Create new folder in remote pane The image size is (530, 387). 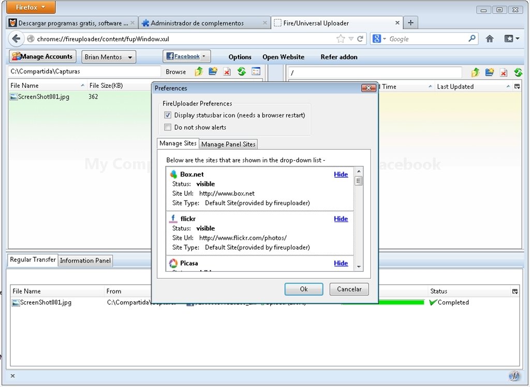coord(490,72)
